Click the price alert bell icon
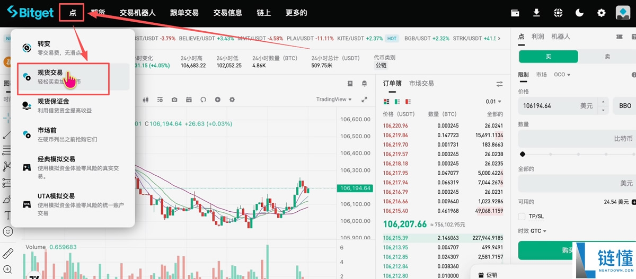Viewport: 636px width, 279px height. 364,84
